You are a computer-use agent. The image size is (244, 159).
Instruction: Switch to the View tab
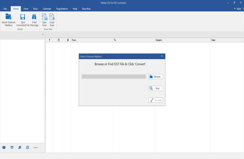coord(26,8)
